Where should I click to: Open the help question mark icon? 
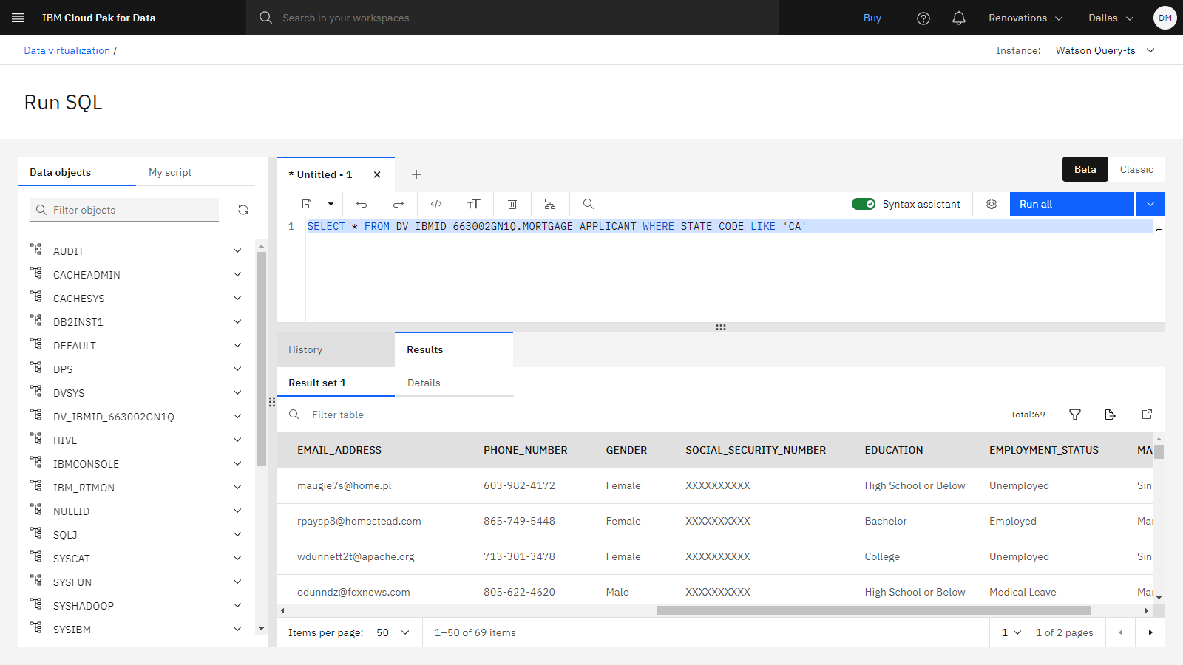pos(923,18)
